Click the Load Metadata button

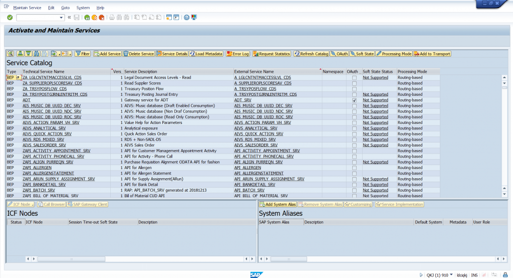(206, 54)
